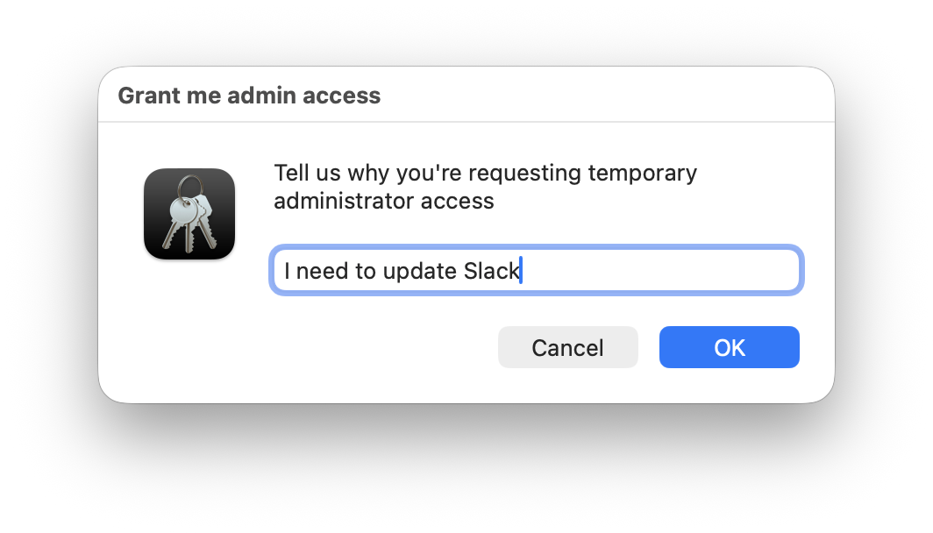The image size is (933, 533).
Task: Cancel the admin access request
Action: click(x=567, y=347)
